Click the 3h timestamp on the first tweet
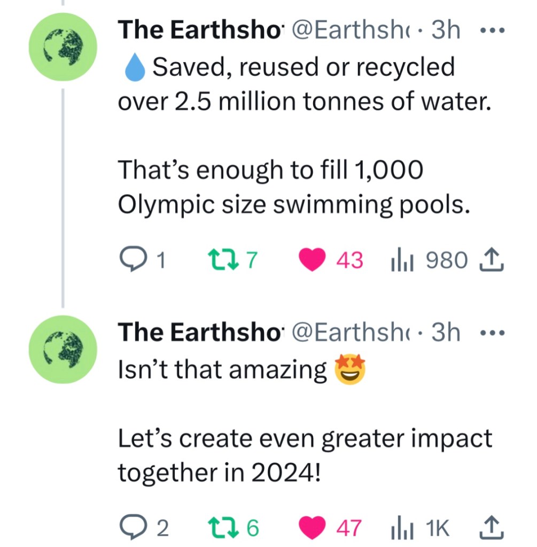 point(446,31)
